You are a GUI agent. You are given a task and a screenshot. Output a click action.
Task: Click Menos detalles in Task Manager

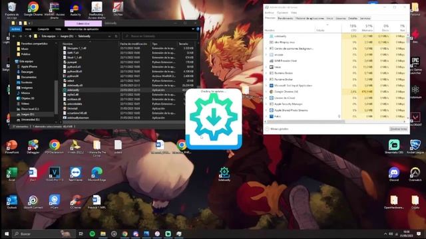click(277, 129)
